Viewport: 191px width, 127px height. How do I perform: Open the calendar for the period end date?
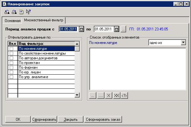(116, 29)
